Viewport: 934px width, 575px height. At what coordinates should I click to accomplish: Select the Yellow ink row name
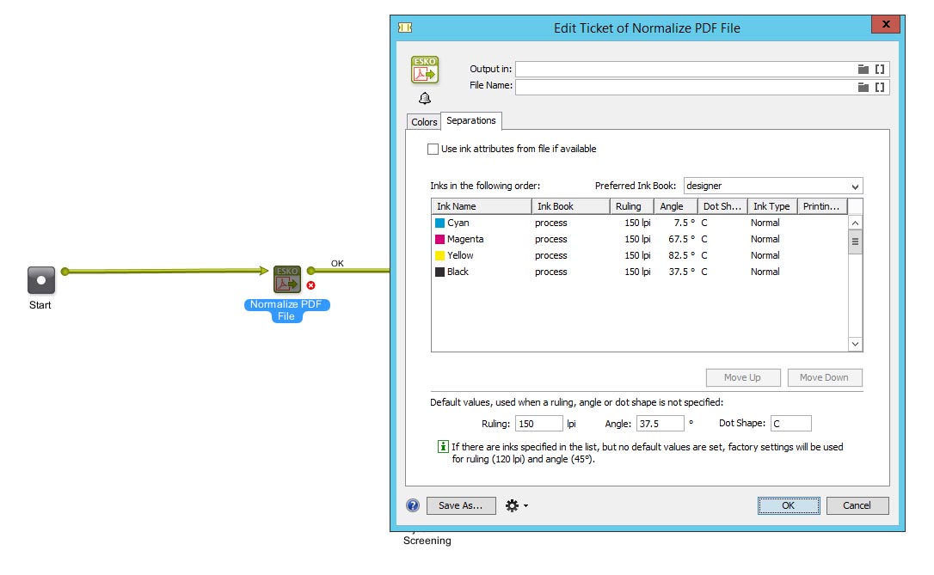[460, 255]
